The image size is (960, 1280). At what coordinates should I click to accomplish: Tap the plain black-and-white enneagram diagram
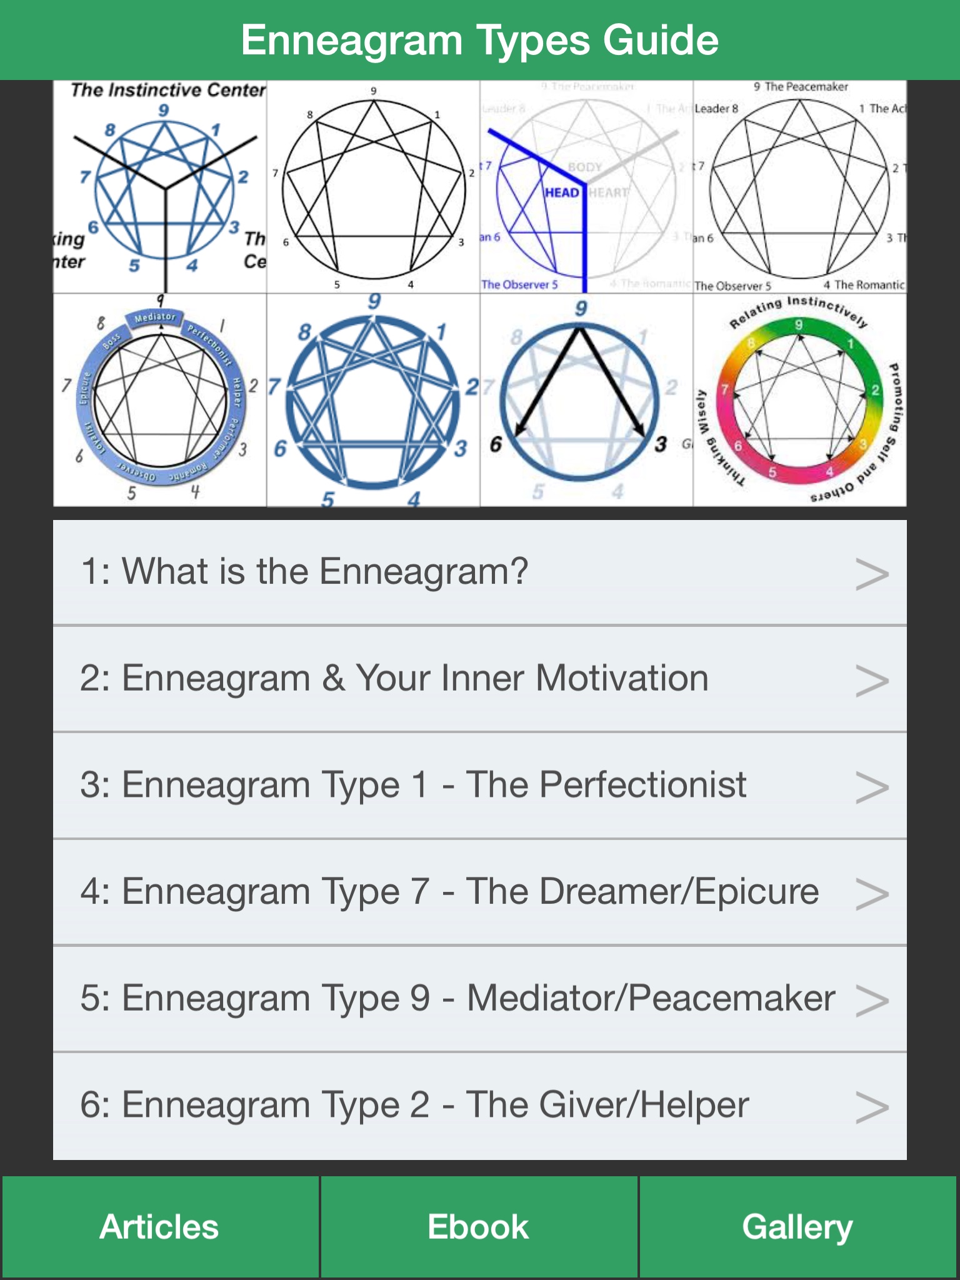(373, 187)
